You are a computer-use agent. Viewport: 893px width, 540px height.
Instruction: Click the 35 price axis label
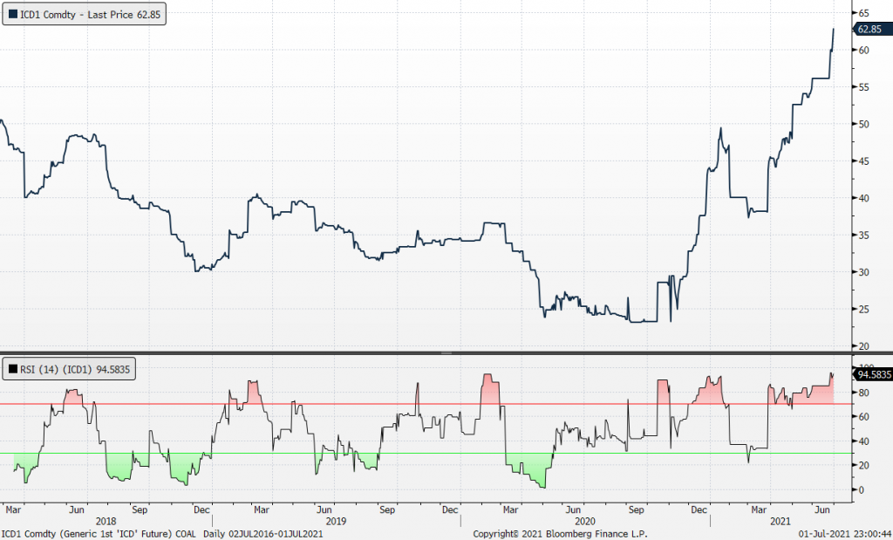point(864,236)
